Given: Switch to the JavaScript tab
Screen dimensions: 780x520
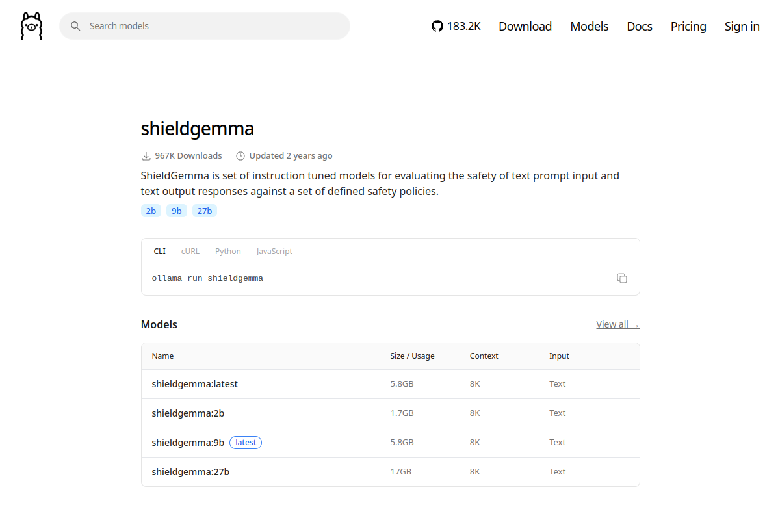Looking at the screenshot, I should coord(274,252).
